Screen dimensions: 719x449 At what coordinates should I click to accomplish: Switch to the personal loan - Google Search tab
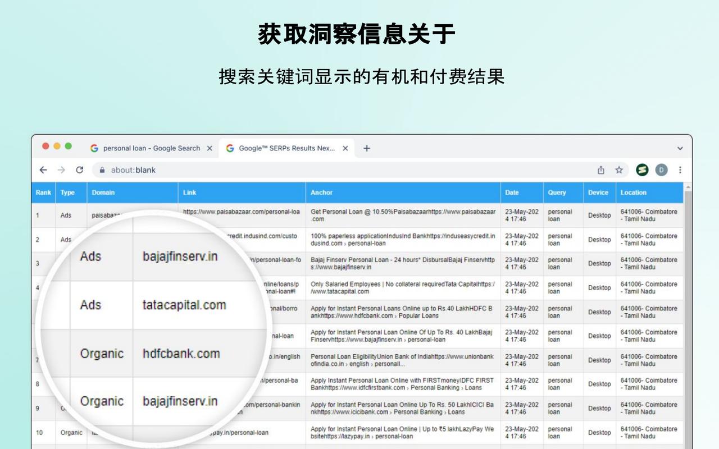click(x=151, y=148)
